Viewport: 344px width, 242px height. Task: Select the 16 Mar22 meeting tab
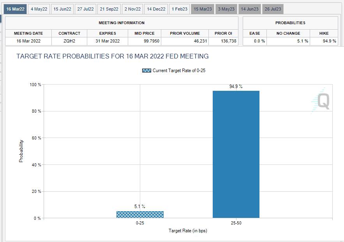tap(15, 9)
